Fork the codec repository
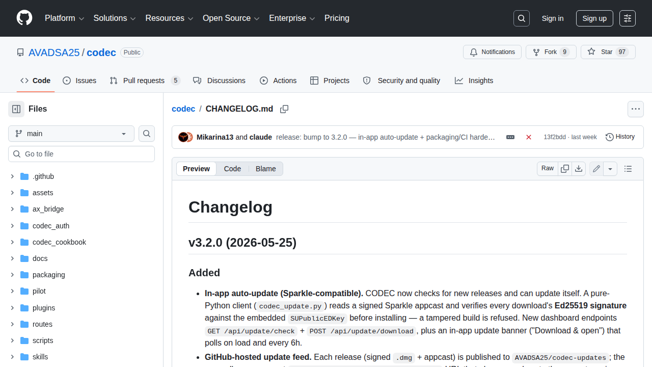 [x=551, y=52]
